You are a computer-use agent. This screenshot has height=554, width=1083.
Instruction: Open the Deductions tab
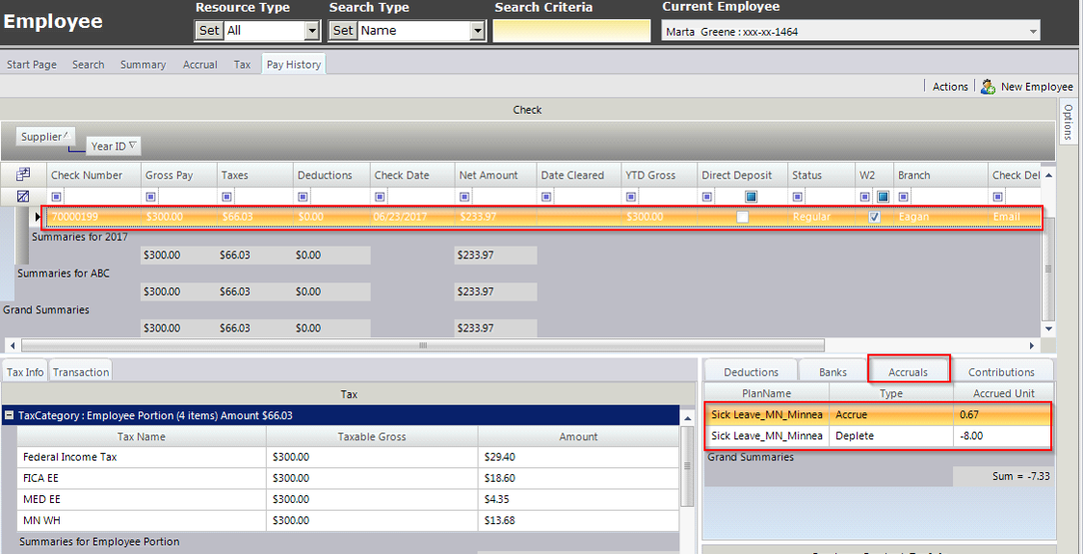click(751, 372)
